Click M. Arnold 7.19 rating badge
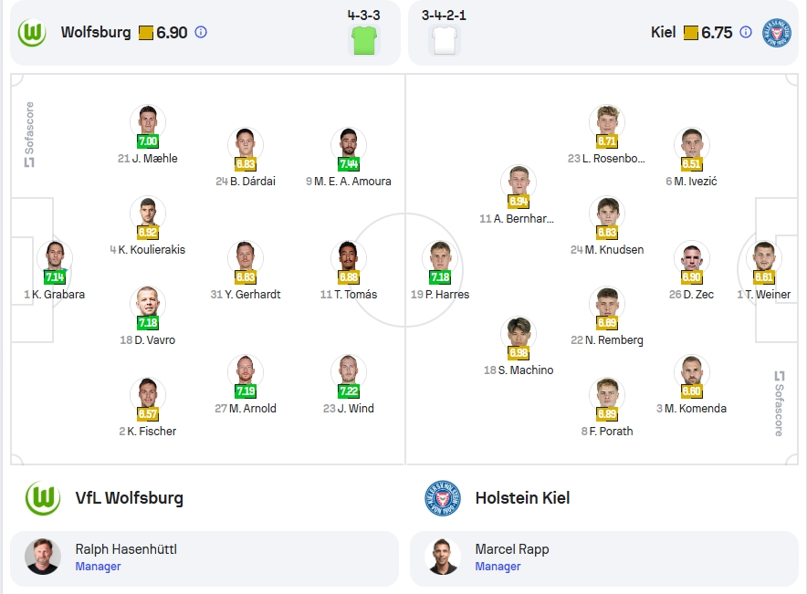The height and width of the screenshot is (594, 807). (x=246, y=391)
